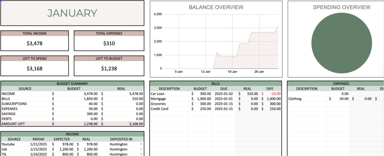
Task: Select the Tik income source cell
Action: [x=4, y=154]
